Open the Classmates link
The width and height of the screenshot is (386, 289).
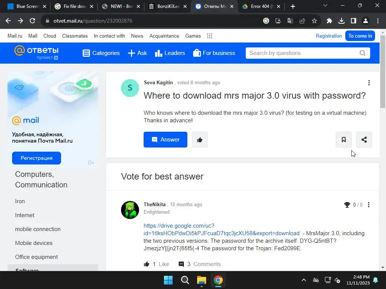coord(75,36)
